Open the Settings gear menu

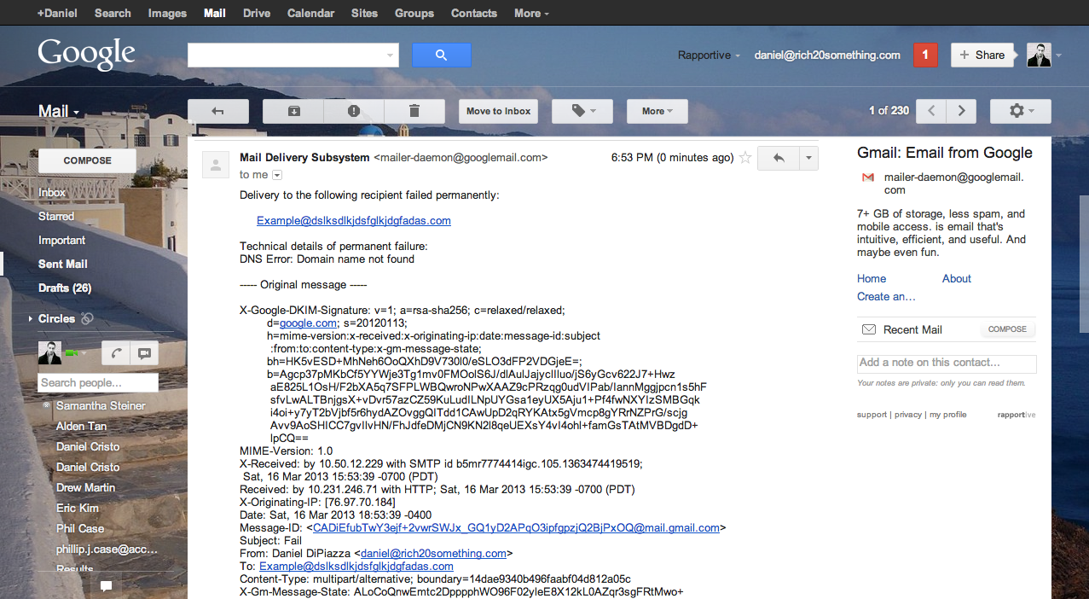tap(1020, 111)
